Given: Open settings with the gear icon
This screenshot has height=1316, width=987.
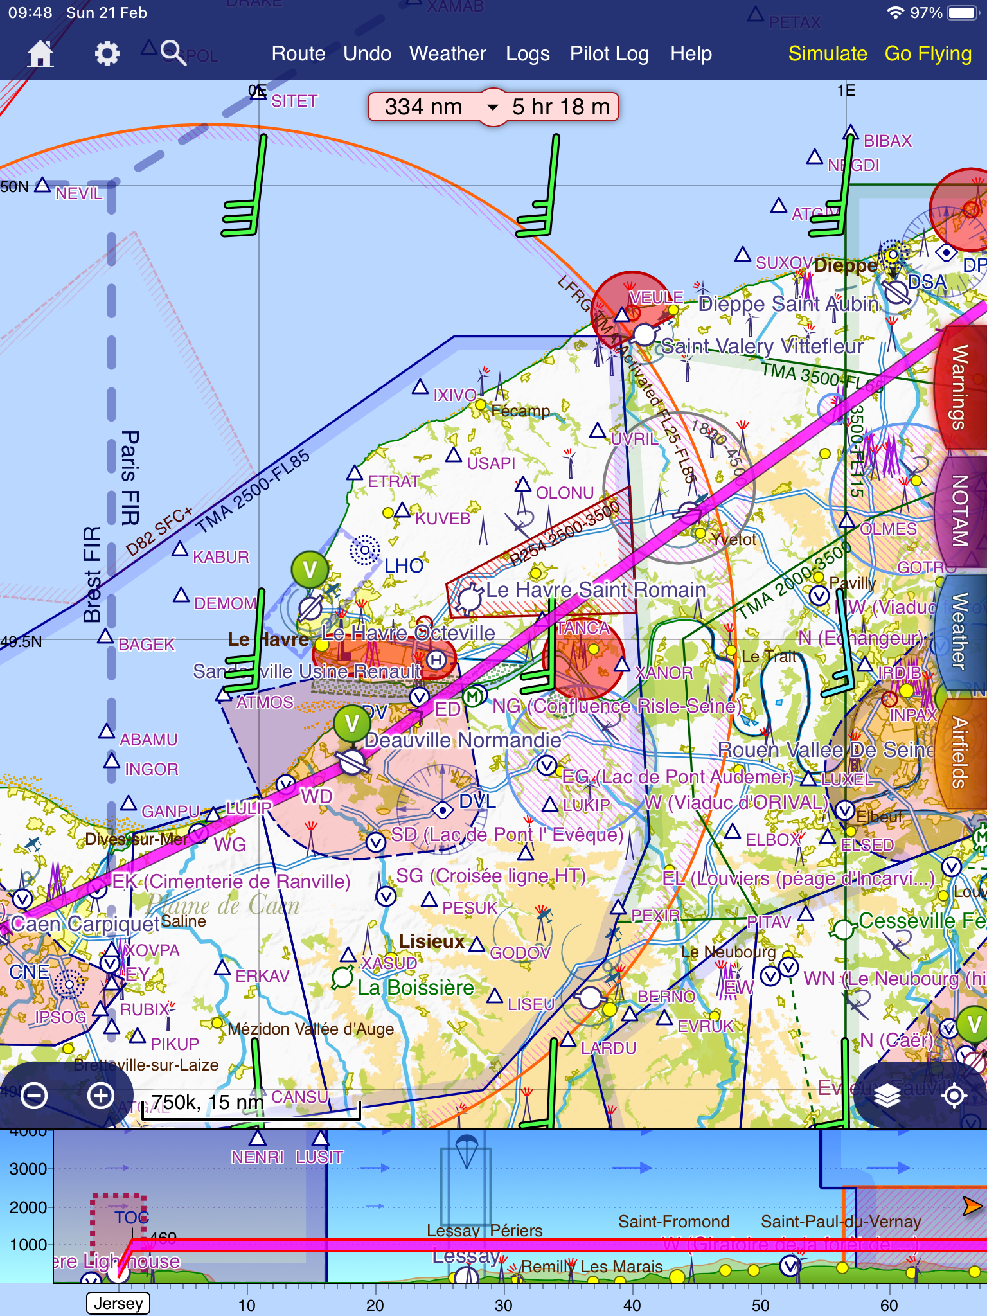Looking at the screenshot, I should (x=107, y=53).
